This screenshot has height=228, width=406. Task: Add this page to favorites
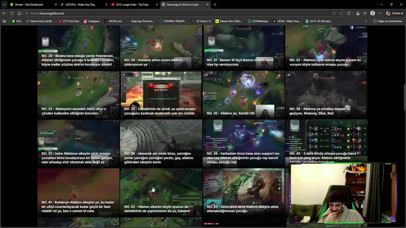click(341, 13)
